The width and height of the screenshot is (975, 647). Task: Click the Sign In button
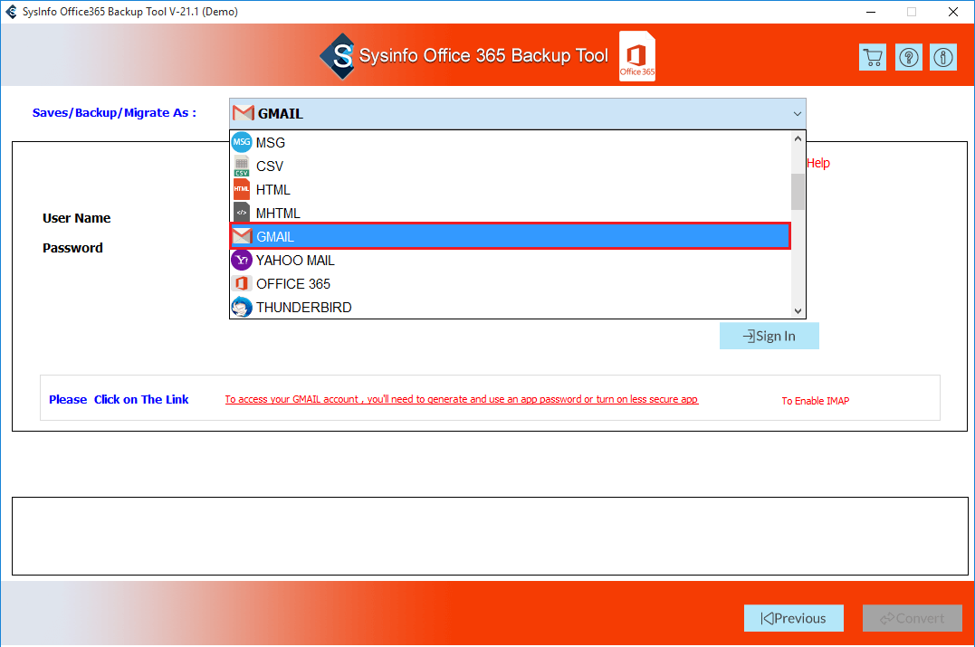click(769, 336)
